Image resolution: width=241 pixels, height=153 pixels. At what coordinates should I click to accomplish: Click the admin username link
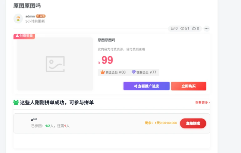tap(30, 16)
